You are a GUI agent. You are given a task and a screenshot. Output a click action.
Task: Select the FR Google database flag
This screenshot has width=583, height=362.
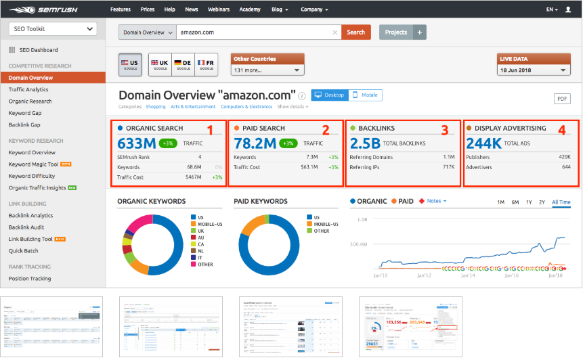click(206, 65)
